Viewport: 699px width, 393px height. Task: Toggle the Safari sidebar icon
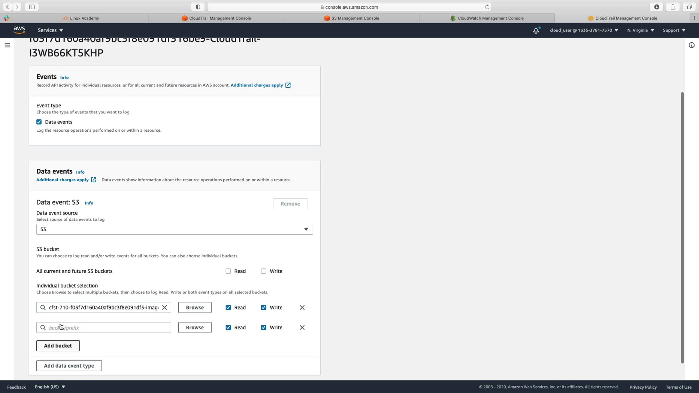click(x=32, y=7)
